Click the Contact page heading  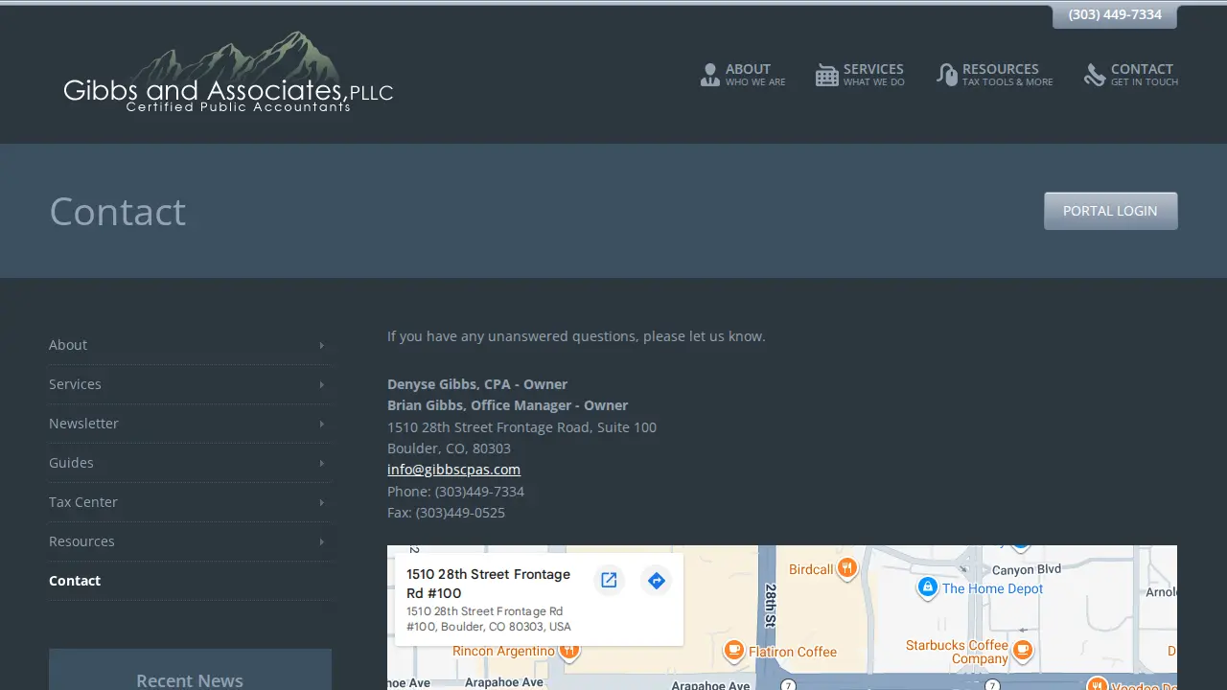point(118,212)
